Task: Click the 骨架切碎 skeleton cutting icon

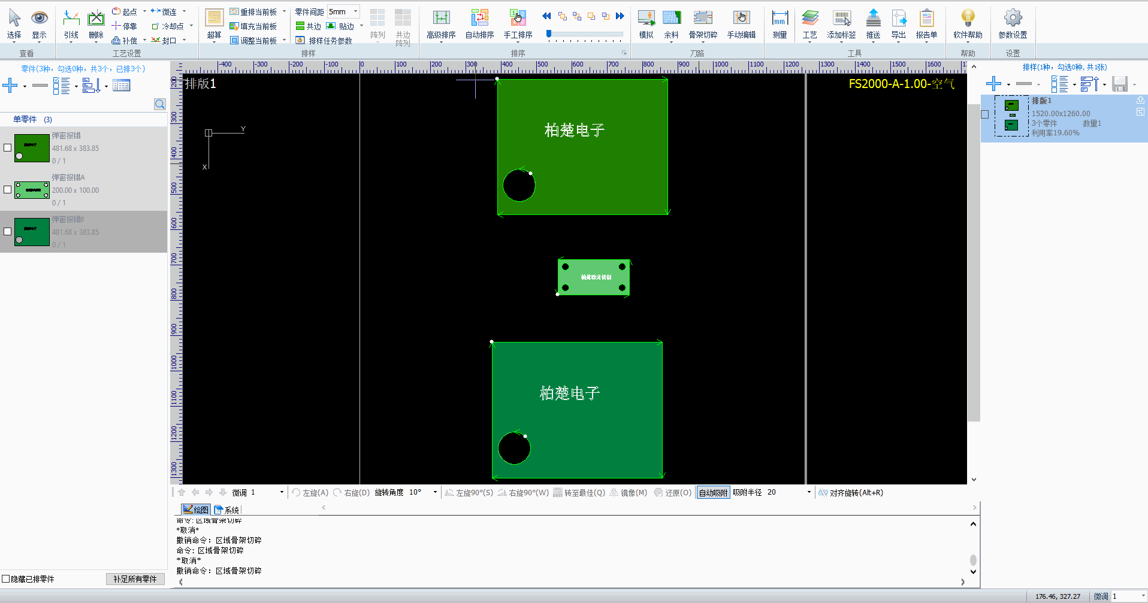Action: (703, 25)
